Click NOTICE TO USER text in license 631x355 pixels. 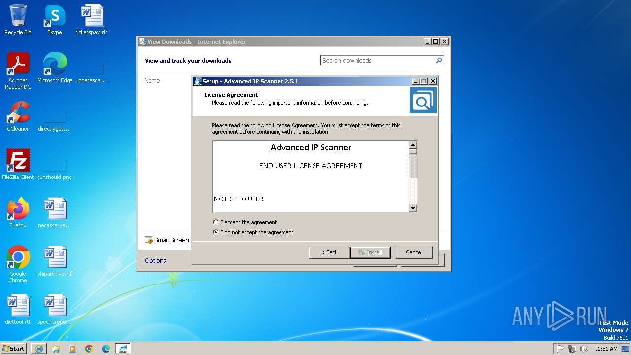[x=239, y=199]
